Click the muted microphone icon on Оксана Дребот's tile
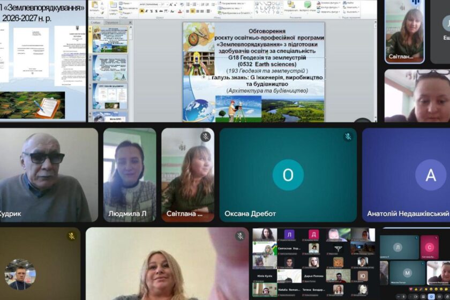This screenshot has width=450, height=300. (x=348, y=137)
